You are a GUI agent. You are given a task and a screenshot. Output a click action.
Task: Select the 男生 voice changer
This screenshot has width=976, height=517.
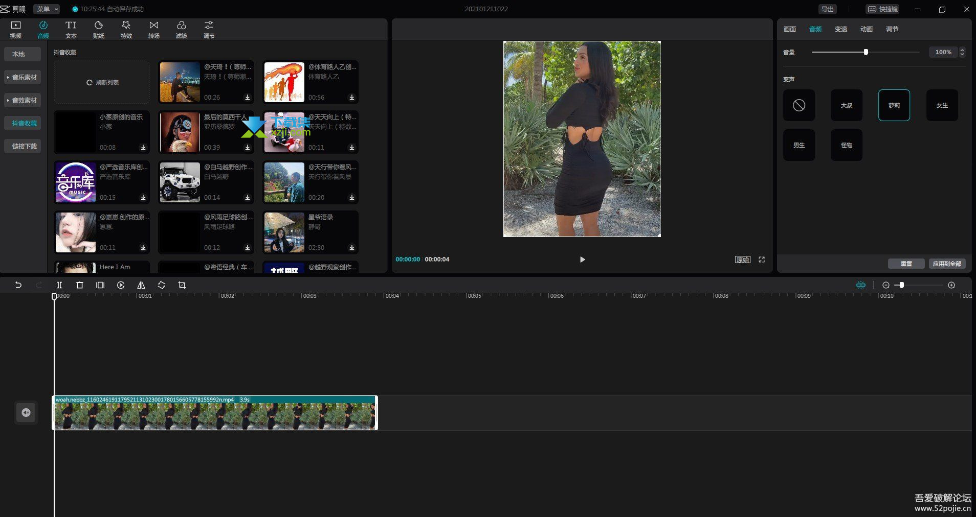(x=799, y=145)
